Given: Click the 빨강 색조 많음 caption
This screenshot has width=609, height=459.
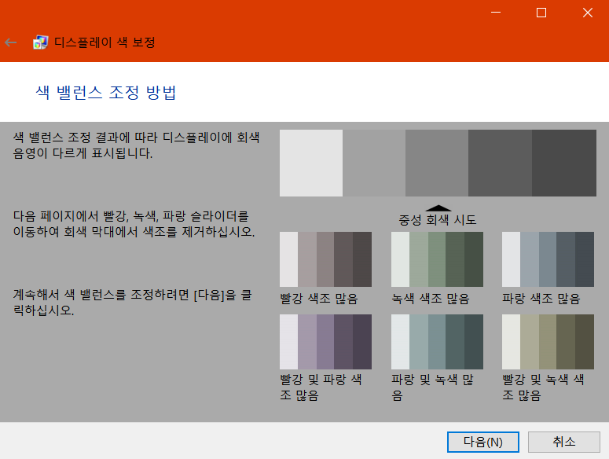Looking at the screenshot, I should point(319,299).
